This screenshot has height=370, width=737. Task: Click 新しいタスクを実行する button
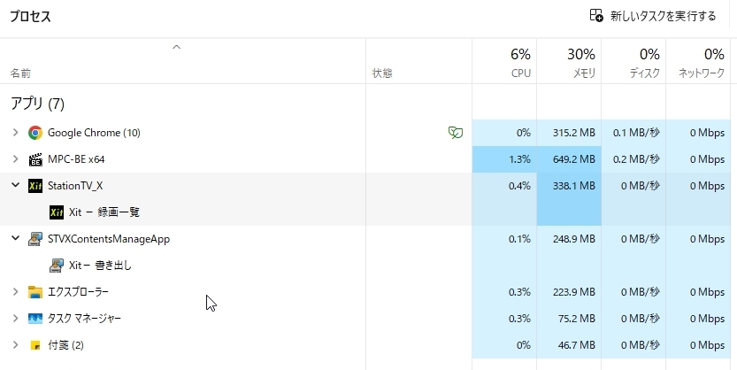point(653,16)
